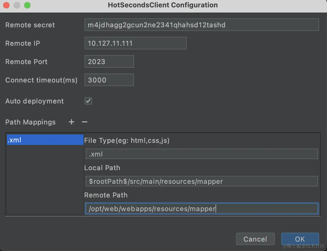The height and width of the screenshot is (251, 327).
Task: Confirm configuration with OK
Action: tap(300, 239)
